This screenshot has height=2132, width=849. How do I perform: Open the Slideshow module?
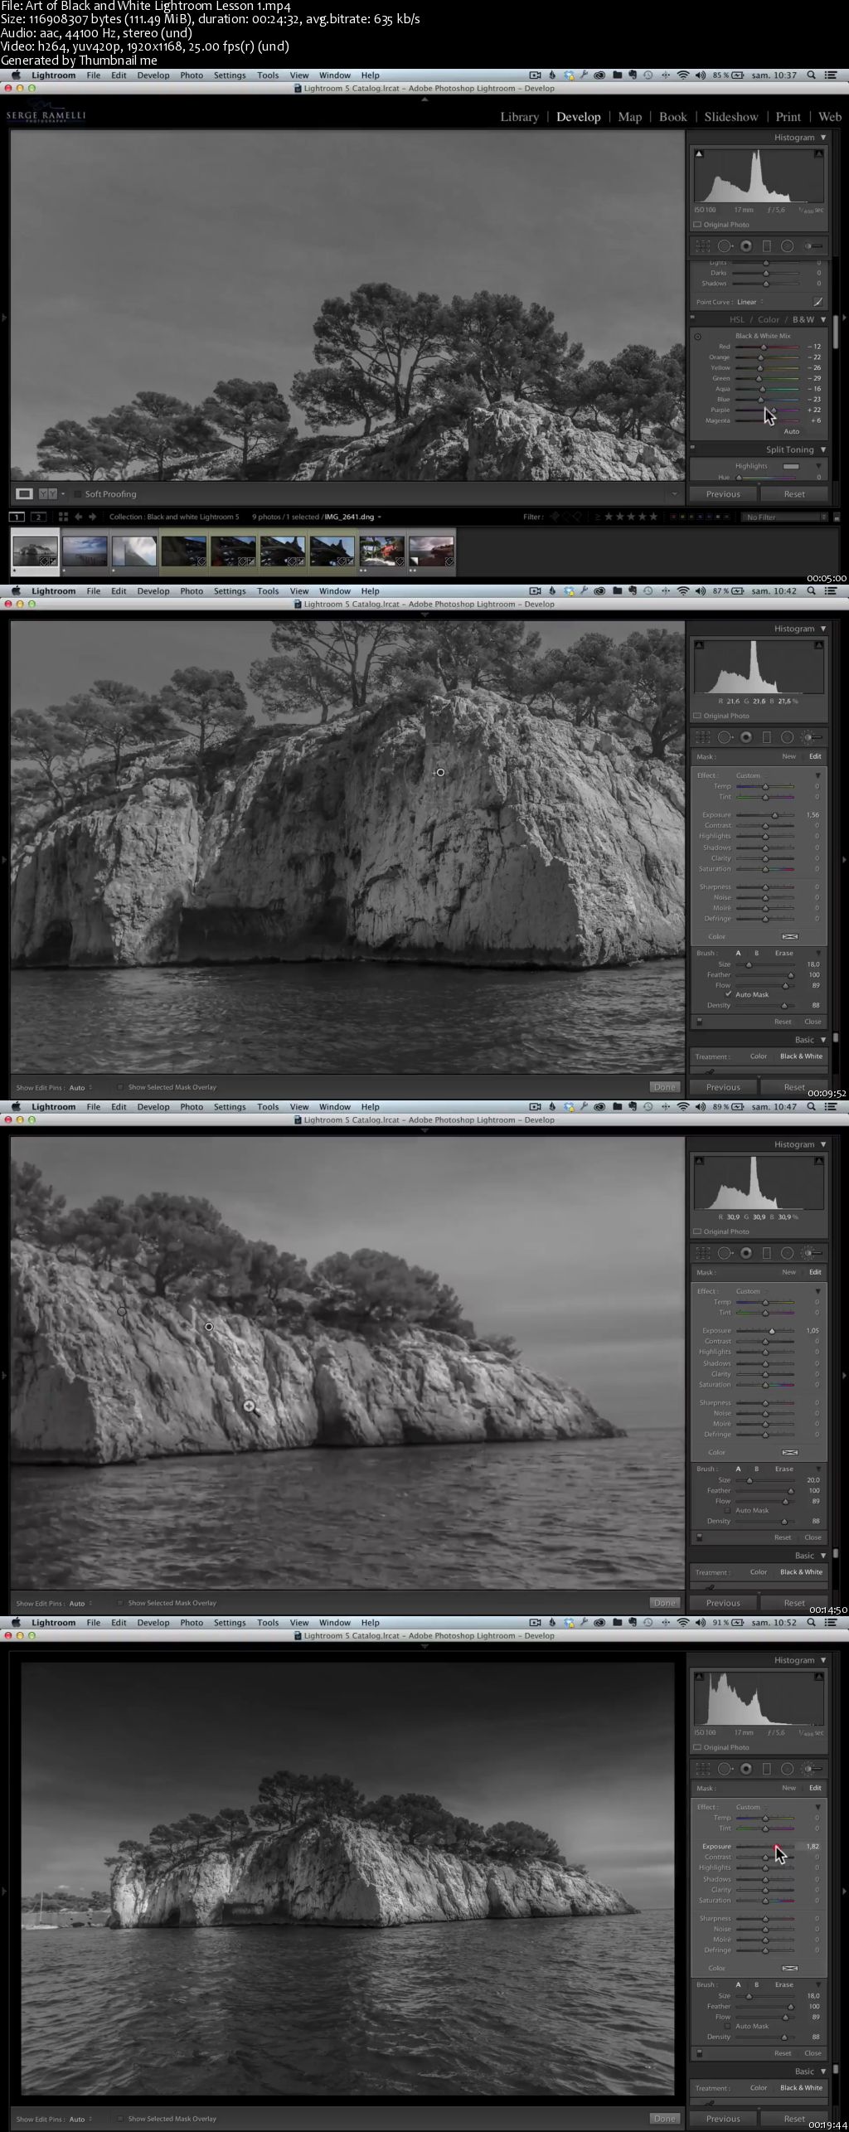(730, 117)
